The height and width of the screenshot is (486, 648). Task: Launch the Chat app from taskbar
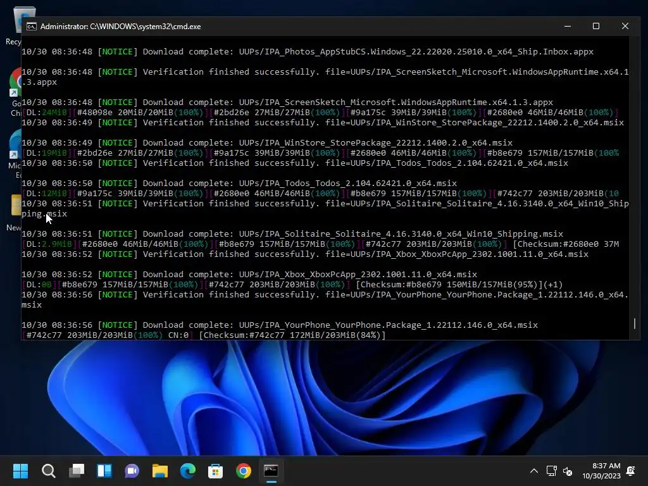[x=132, y=471]
